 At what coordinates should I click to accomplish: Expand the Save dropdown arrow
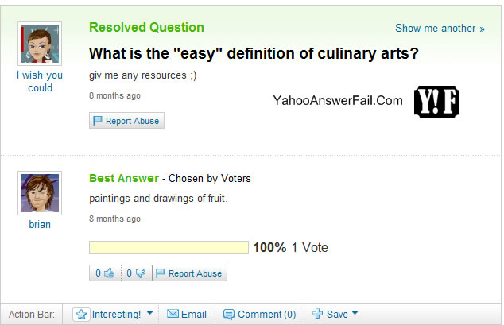point(355,314)
